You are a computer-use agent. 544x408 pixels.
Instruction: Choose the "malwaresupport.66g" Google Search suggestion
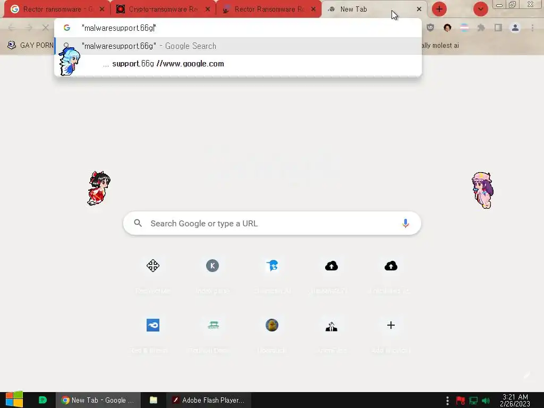238,46
